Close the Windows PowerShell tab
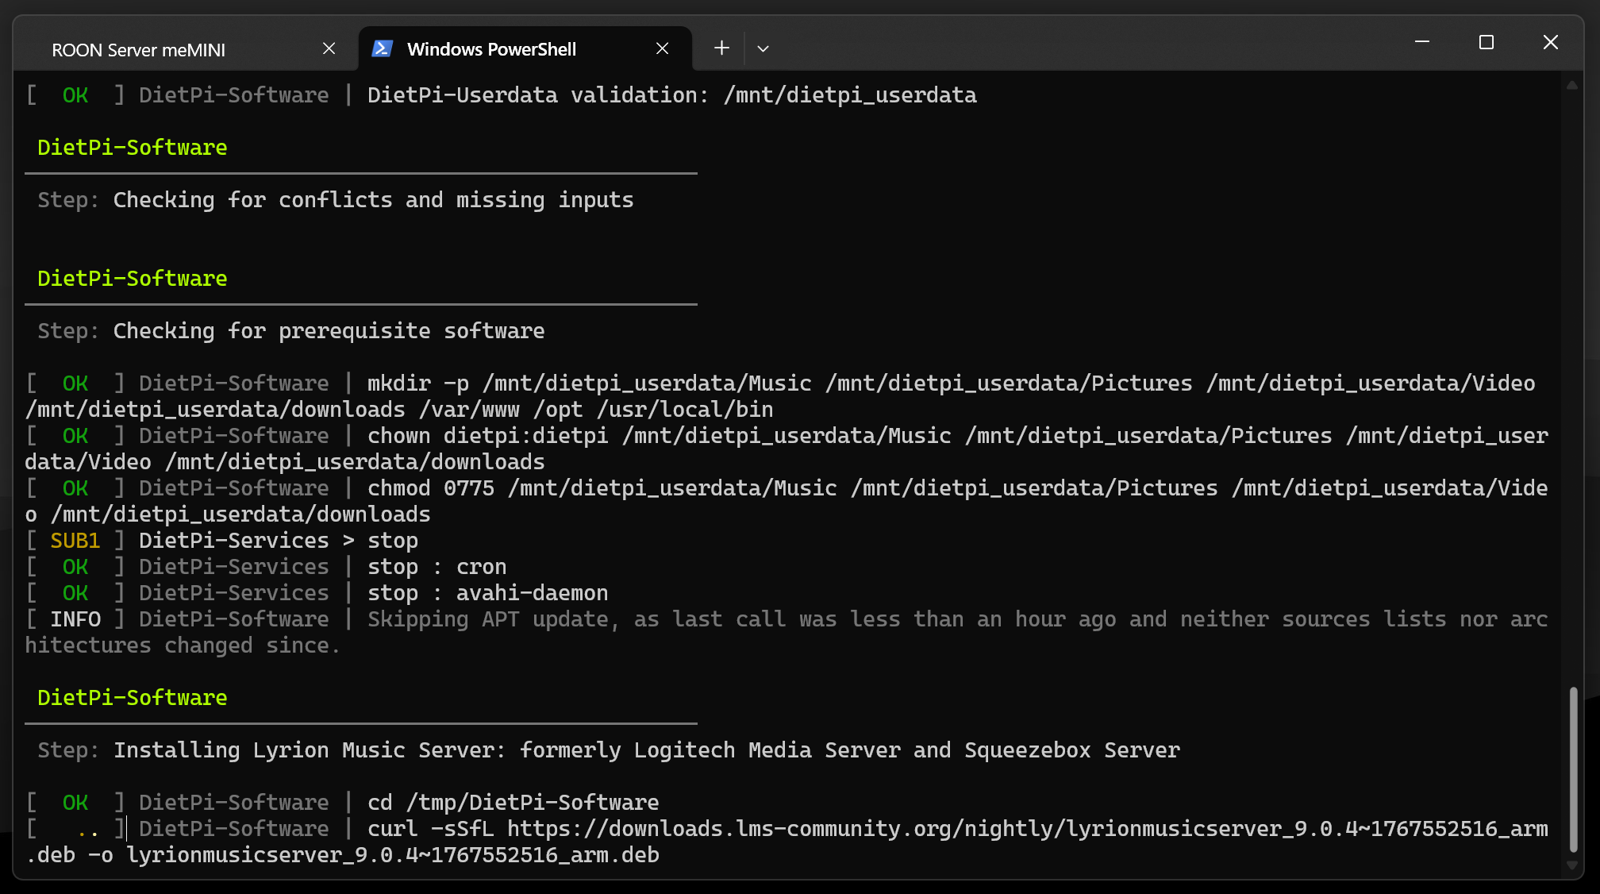This screenshot has height=894, width=1600. click(662, 49)
